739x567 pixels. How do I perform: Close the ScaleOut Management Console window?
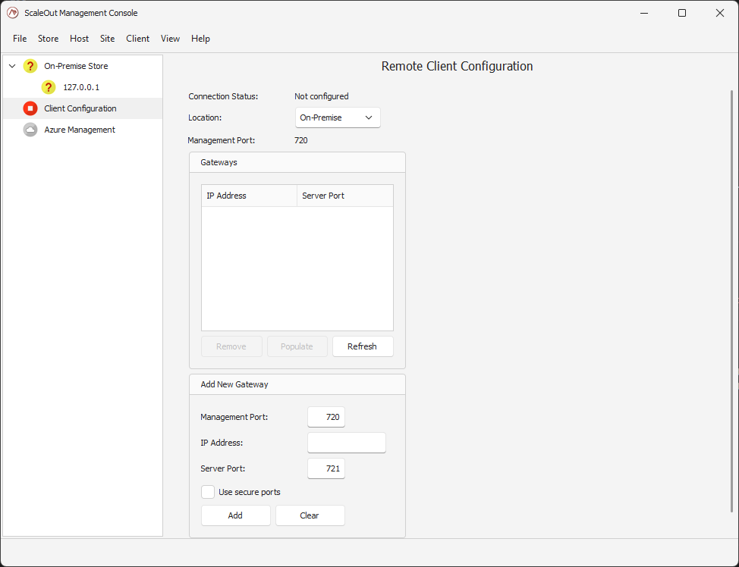720,13
